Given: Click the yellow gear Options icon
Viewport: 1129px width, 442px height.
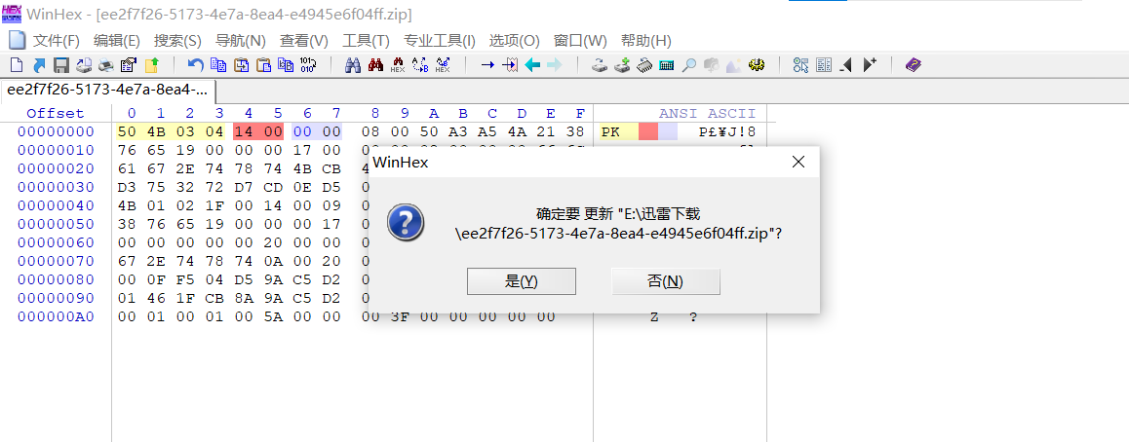Looking at the screenshot, I should [756, 64].
